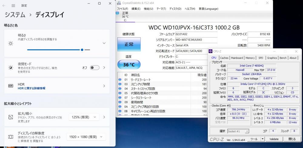
Task: Click status dot for キャリブレーション再試行回数 row
Action: coord(120,111)
